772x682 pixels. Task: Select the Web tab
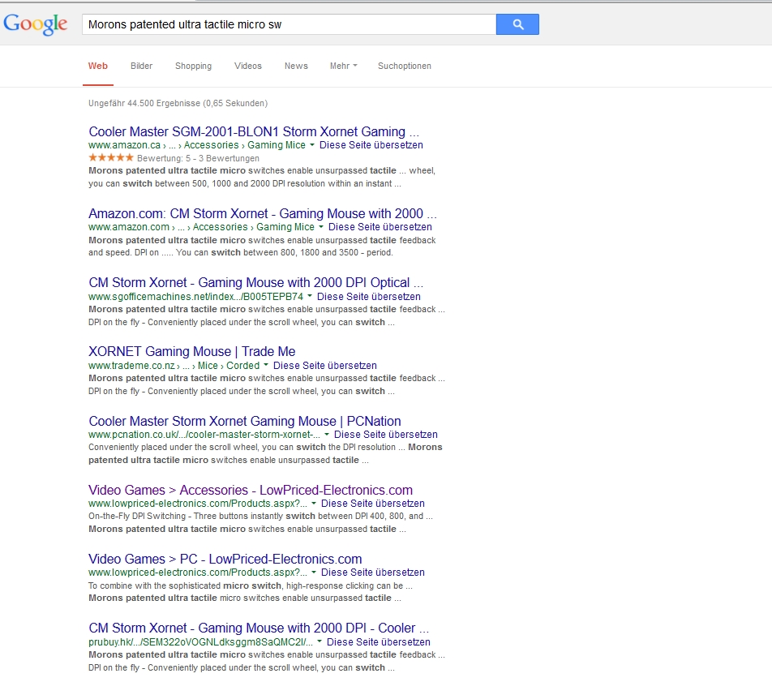(x=98, y=66)
